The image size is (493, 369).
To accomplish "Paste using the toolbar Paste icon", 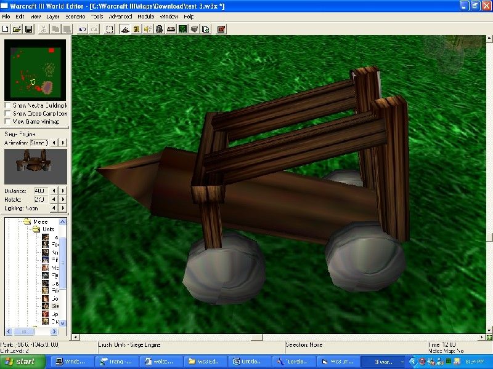I will click(67, 29).
